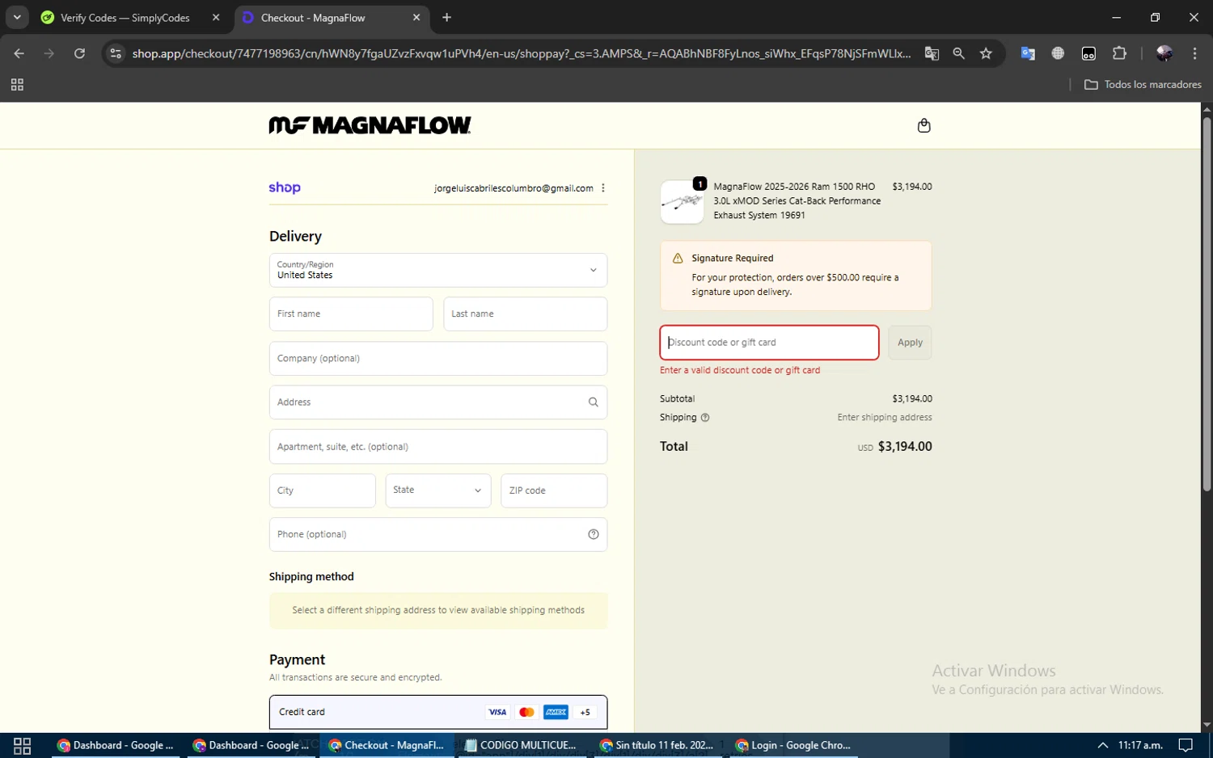Screen dimensions: 1213x758
Task: Open Todos los marcadores folder
Action: coord(1143,85)
